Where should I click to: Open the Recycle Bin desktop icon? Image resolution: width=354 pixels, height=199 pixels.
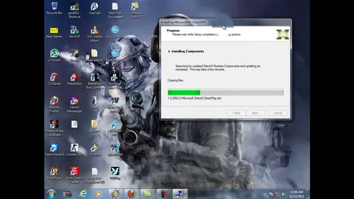click(54, 9)
